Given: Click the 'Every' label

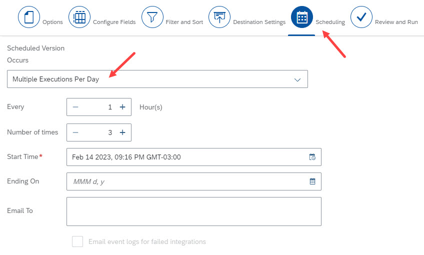Looking at the screenshot, I should (15, 107).
